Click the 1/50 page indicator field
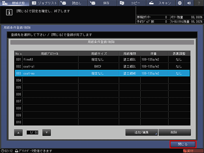Screen dimensions: 204x153 pos(32,132)
